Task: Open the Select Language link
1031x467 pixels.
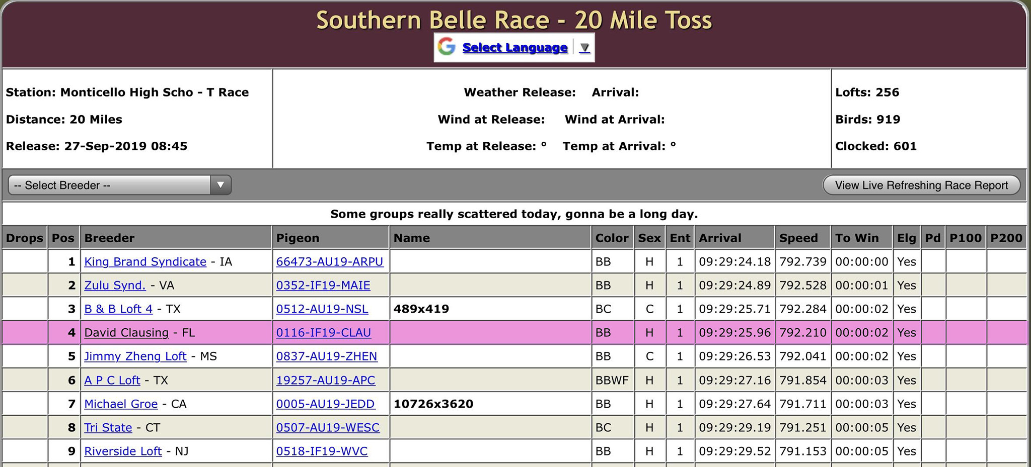Action: click(x=514, y=48)
